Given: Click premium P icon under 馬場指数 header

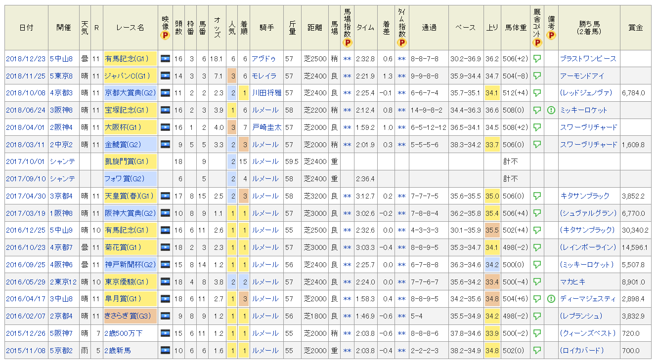Looking at the screenshot, I should coord(348,42).
